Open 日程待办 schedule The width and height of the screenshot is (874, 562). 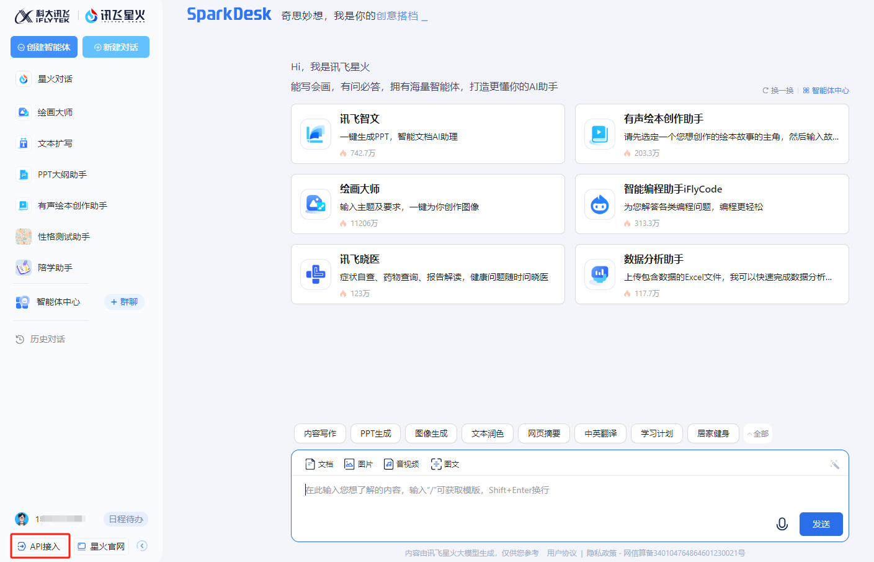click(126, 519)
